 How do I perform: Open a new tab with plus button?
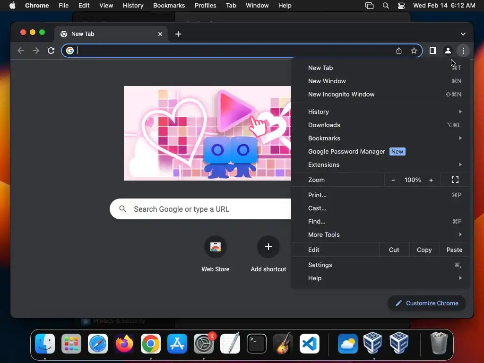click(178, 34)
